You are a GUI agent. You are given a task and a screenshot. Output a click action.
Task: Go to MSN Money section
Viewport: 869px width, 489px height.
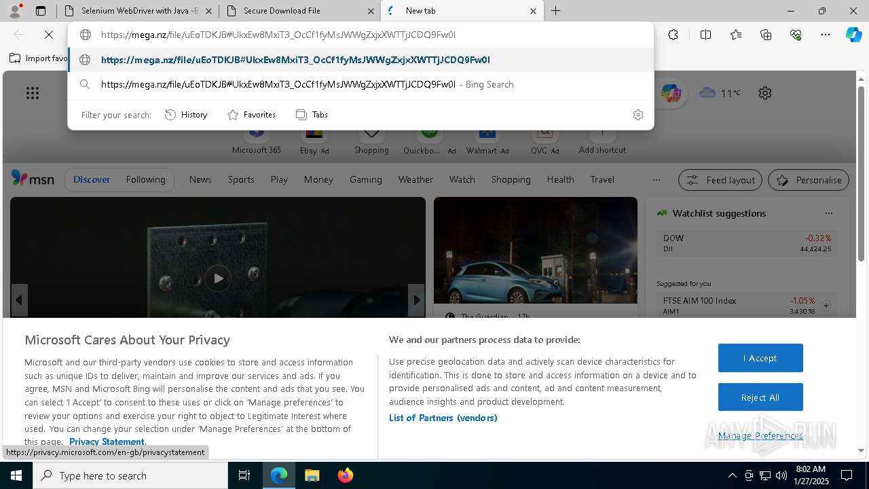318,179
